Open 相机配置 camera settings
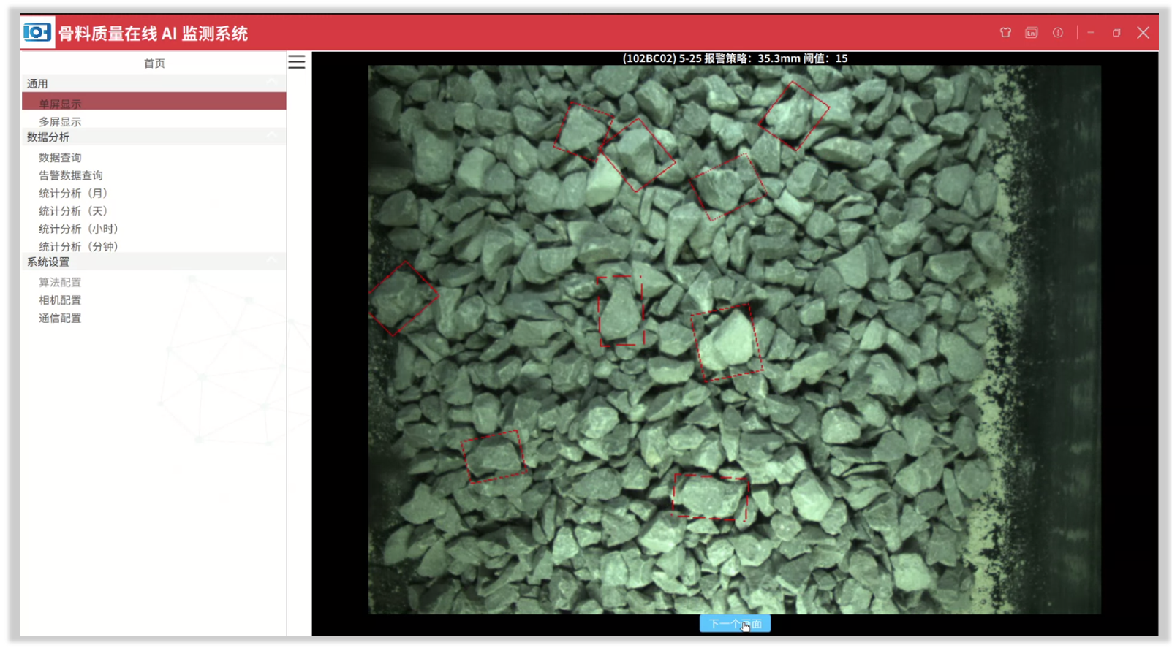The height and width of the screenshot is (648, 1172). (60, 300)
